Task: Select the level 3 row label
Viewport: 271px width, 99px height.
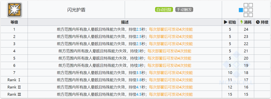Action: click(14, 44)
